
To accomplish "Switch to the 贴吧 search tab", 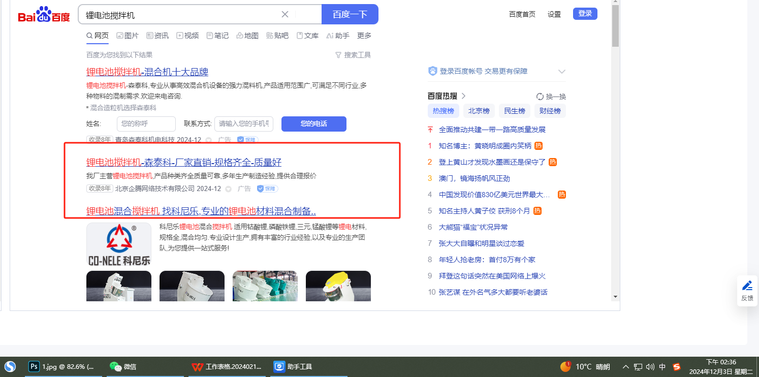I will coord(277,36).
